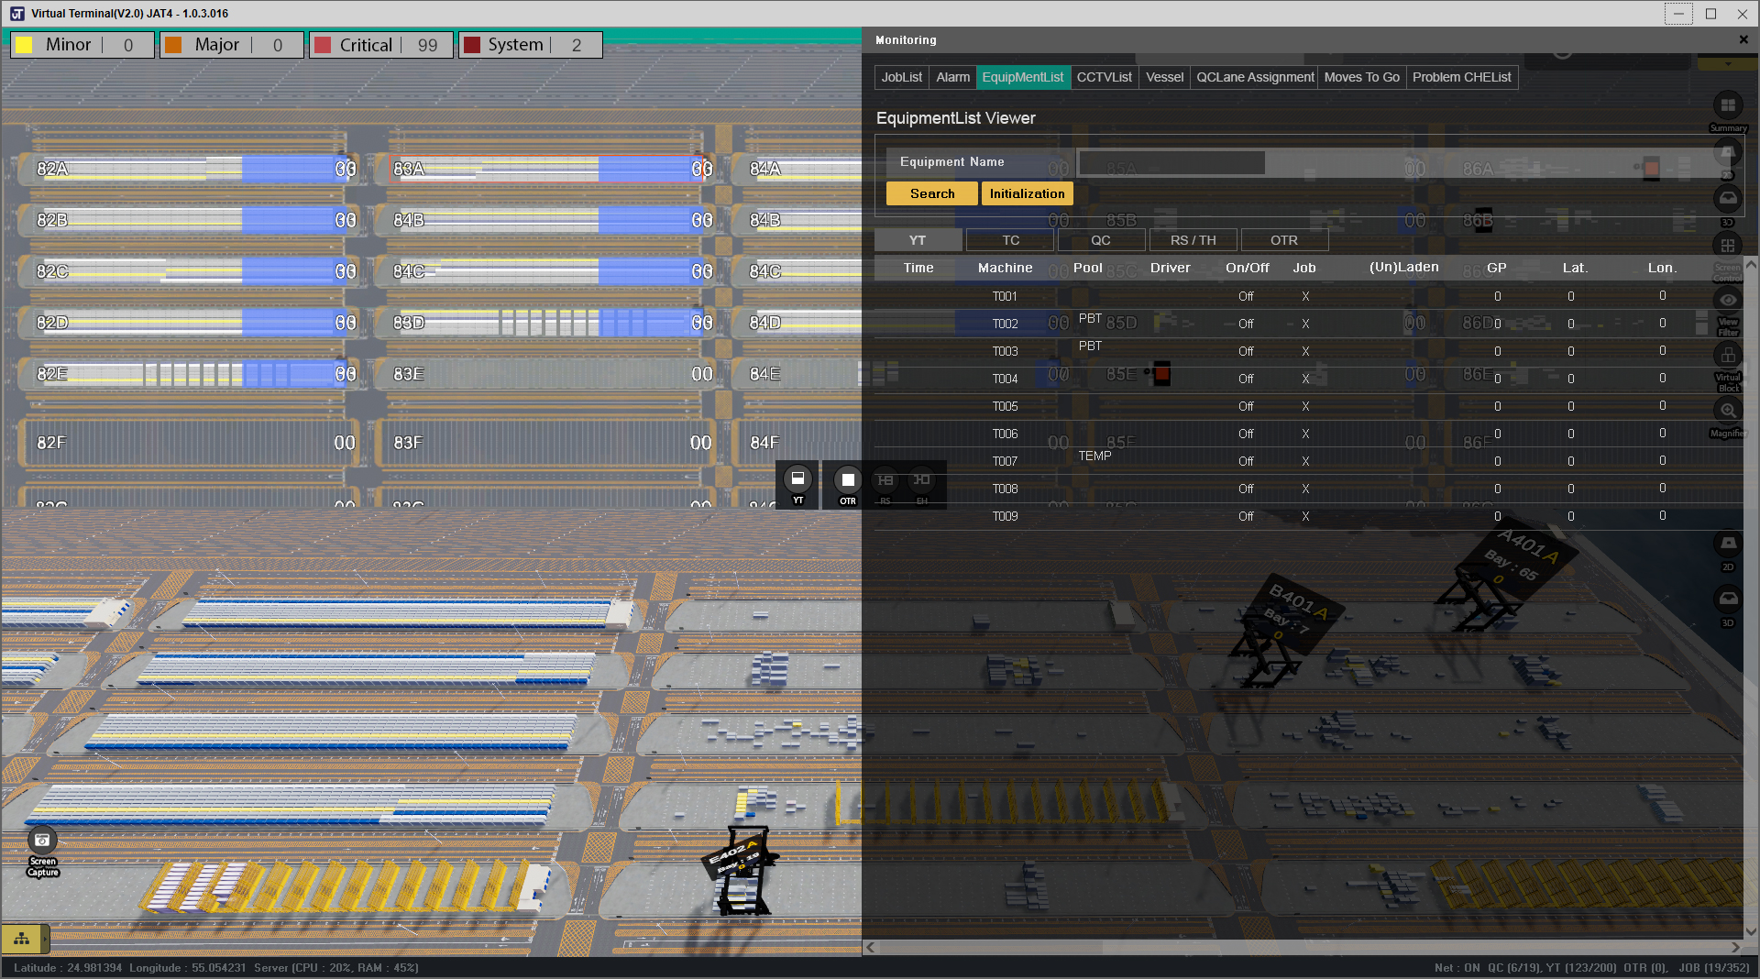1760x979 pixels.
Task: Switch to the JobList tab
Action: point(901,78)
